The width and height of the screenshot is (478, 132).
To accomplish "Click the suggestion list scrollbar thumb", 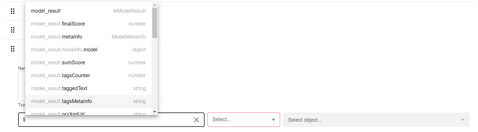I will (x=155, y=23).
